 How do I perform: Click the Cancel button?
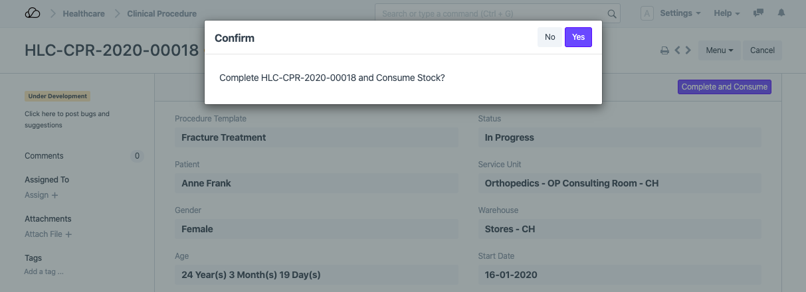coord(762,50)
